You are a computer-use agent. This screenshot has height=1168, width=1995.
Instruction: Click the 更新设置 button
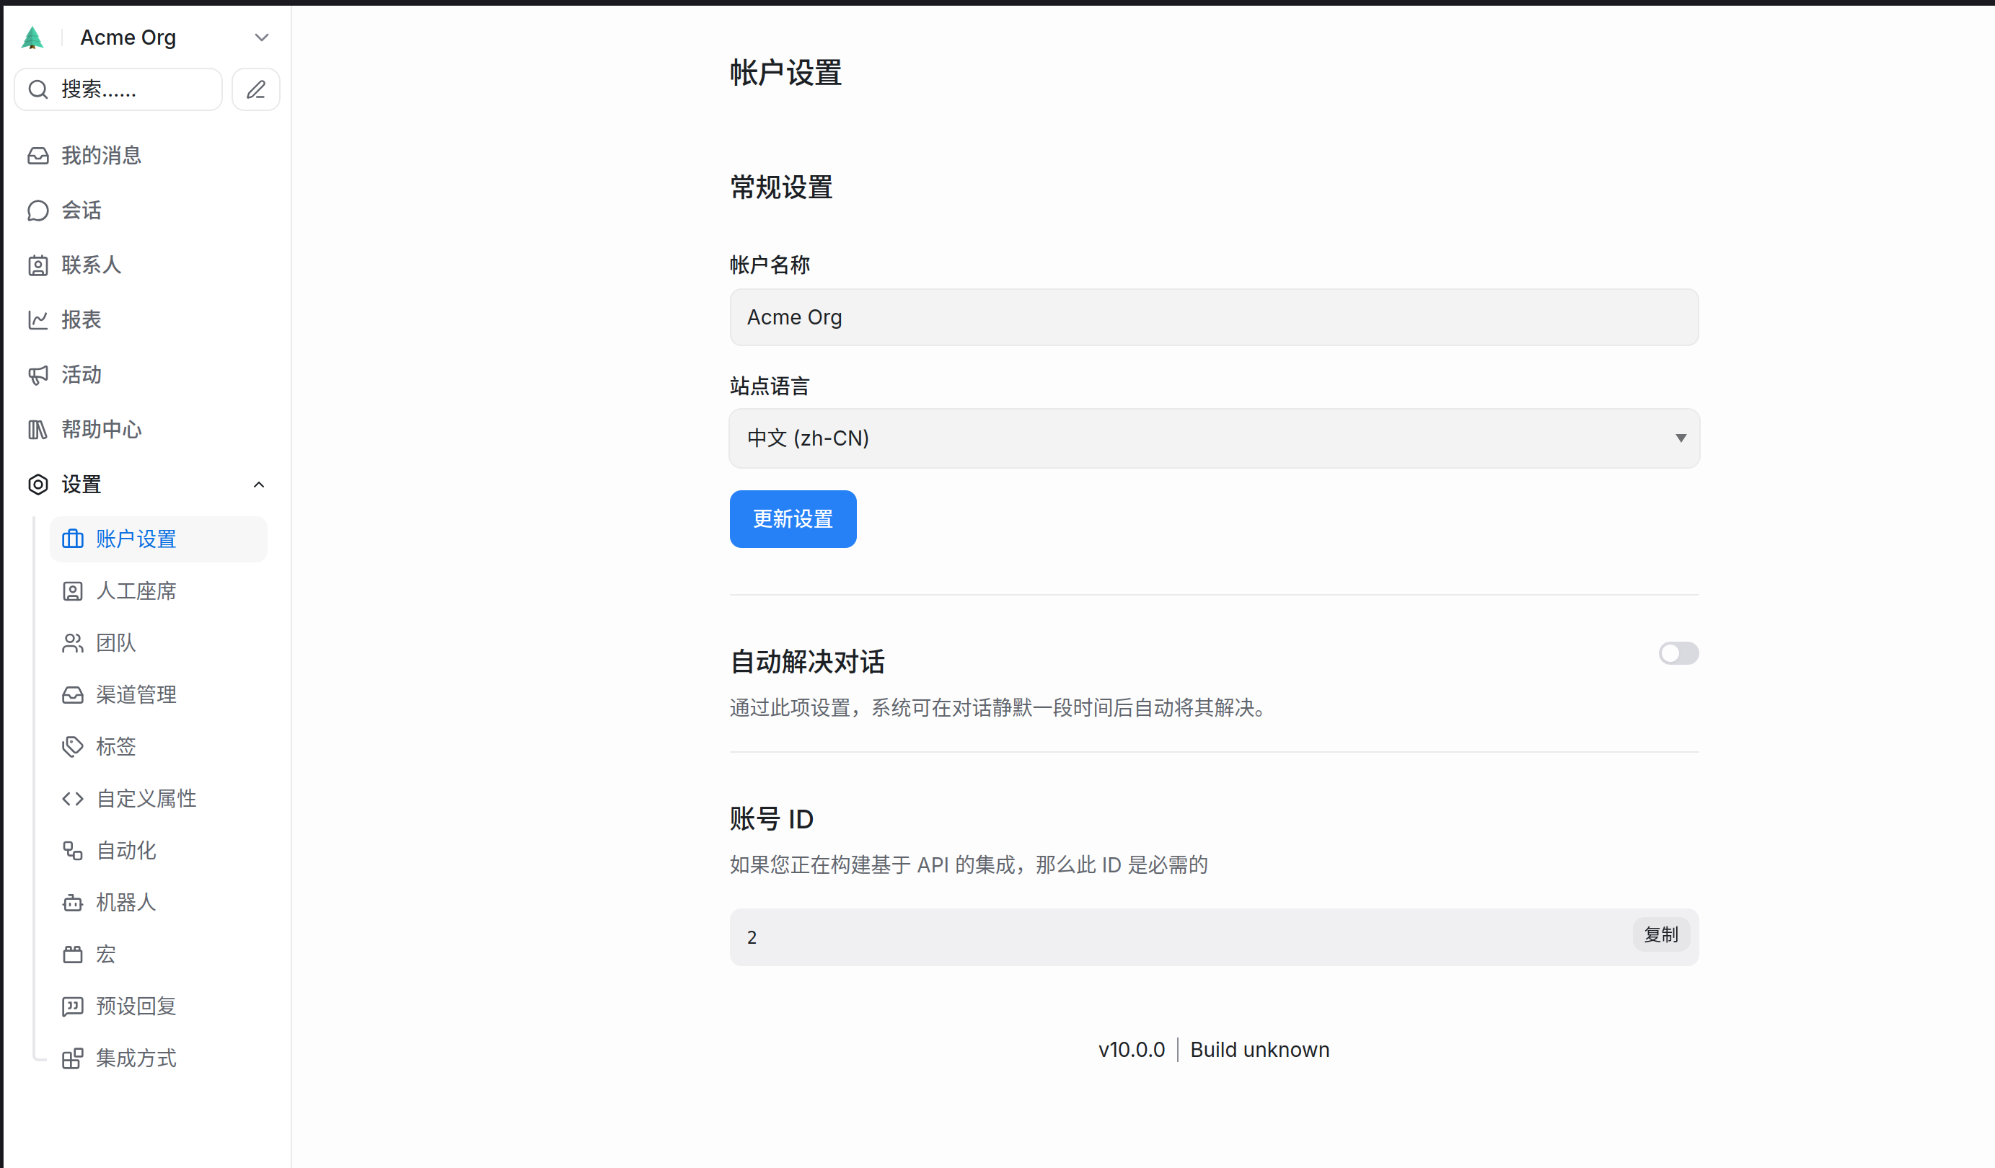[793, 519]
